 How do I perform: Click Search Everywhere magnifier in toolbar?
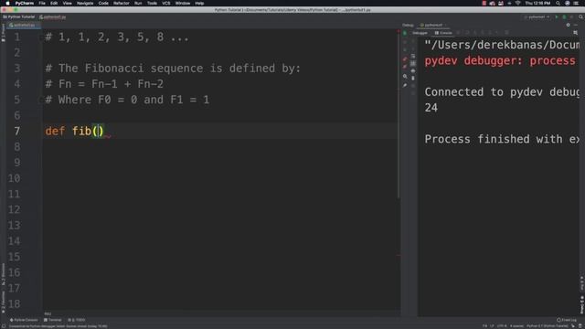coord(581,16)
